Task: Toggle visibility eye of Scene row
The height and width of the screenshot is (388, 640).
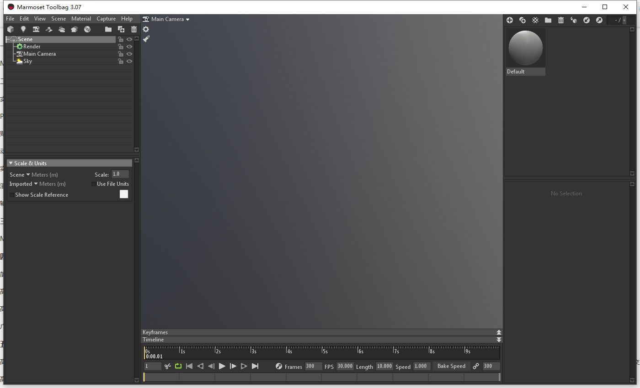Action: pyautogui.click(x=129, y=39)
